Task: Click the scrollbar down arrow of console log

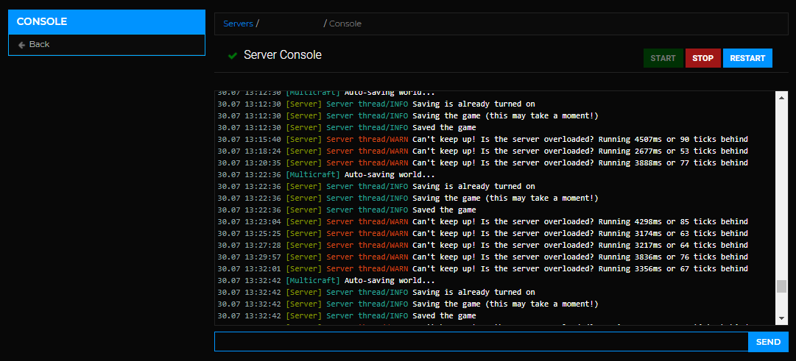Action: tap(781, 318)
